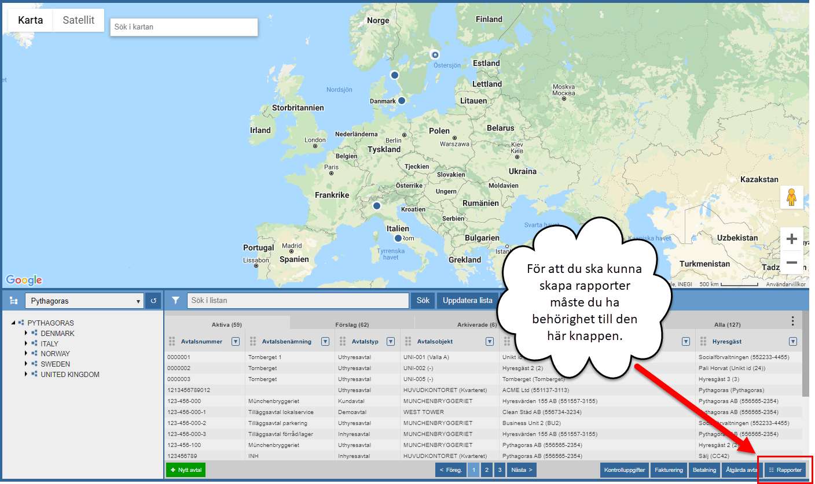Open the three-dot column options menu

click(793, 321)
